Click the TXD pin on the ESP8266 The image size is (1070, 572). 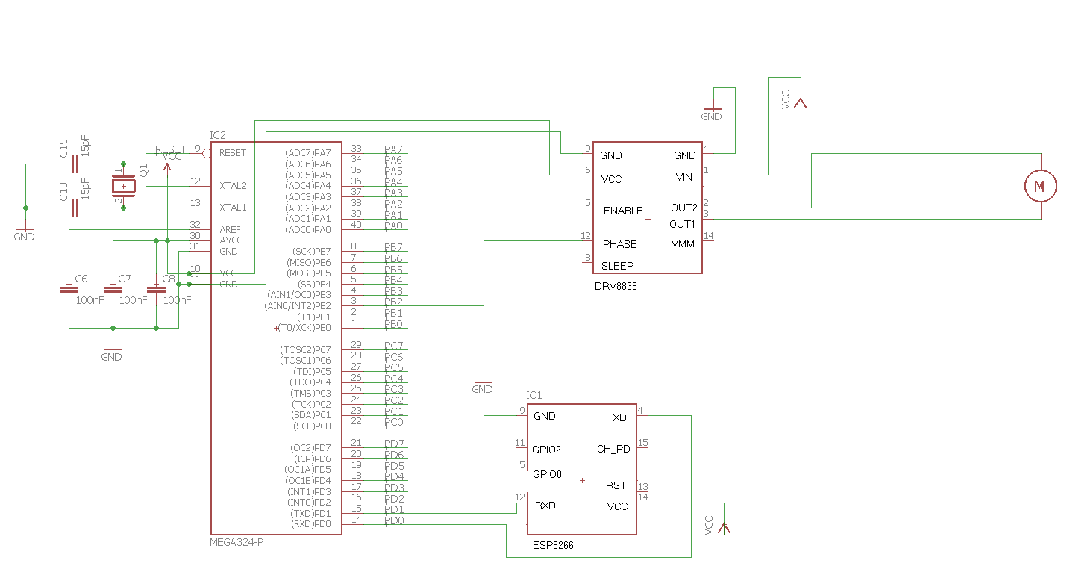(616, 417)
